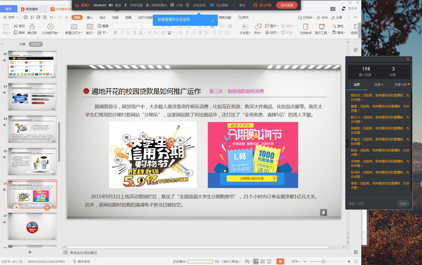Click the Save icon in quick access toolbar
422x265 pixels.
point(26,17)
